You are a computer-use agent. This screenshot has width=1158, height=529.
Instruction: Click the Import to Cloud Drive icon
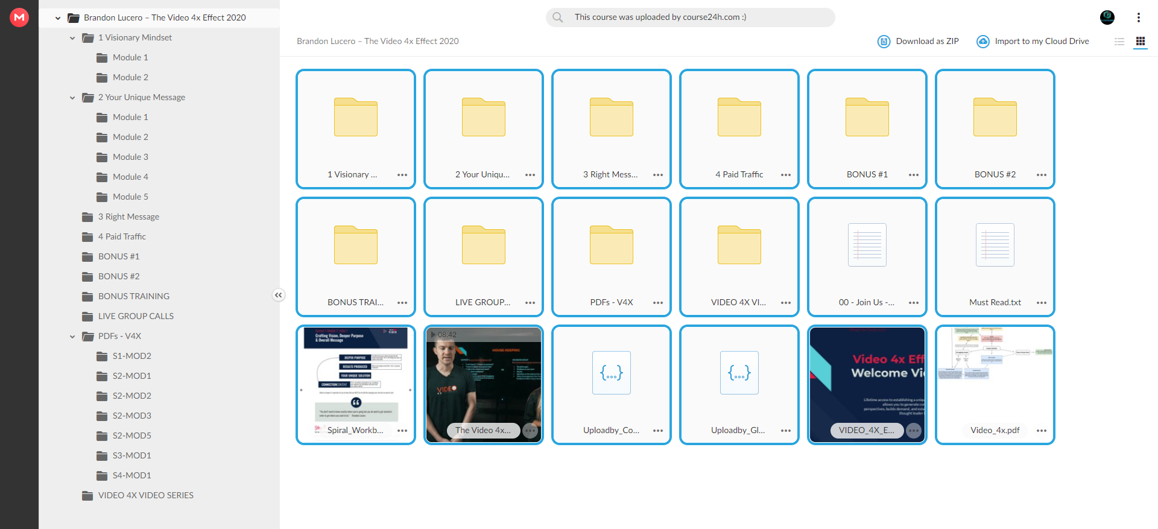tap(983, 42)
